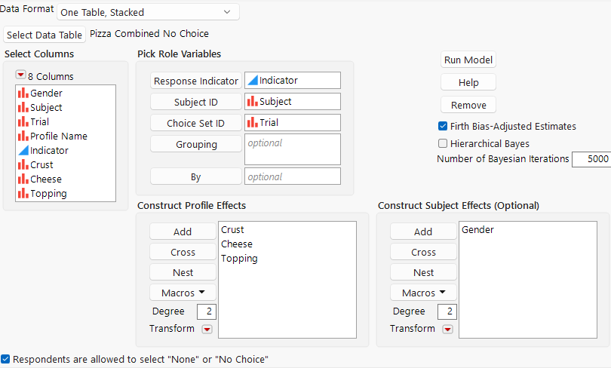Open the Macros menu under Profile Effects

(x=183, y=293)
